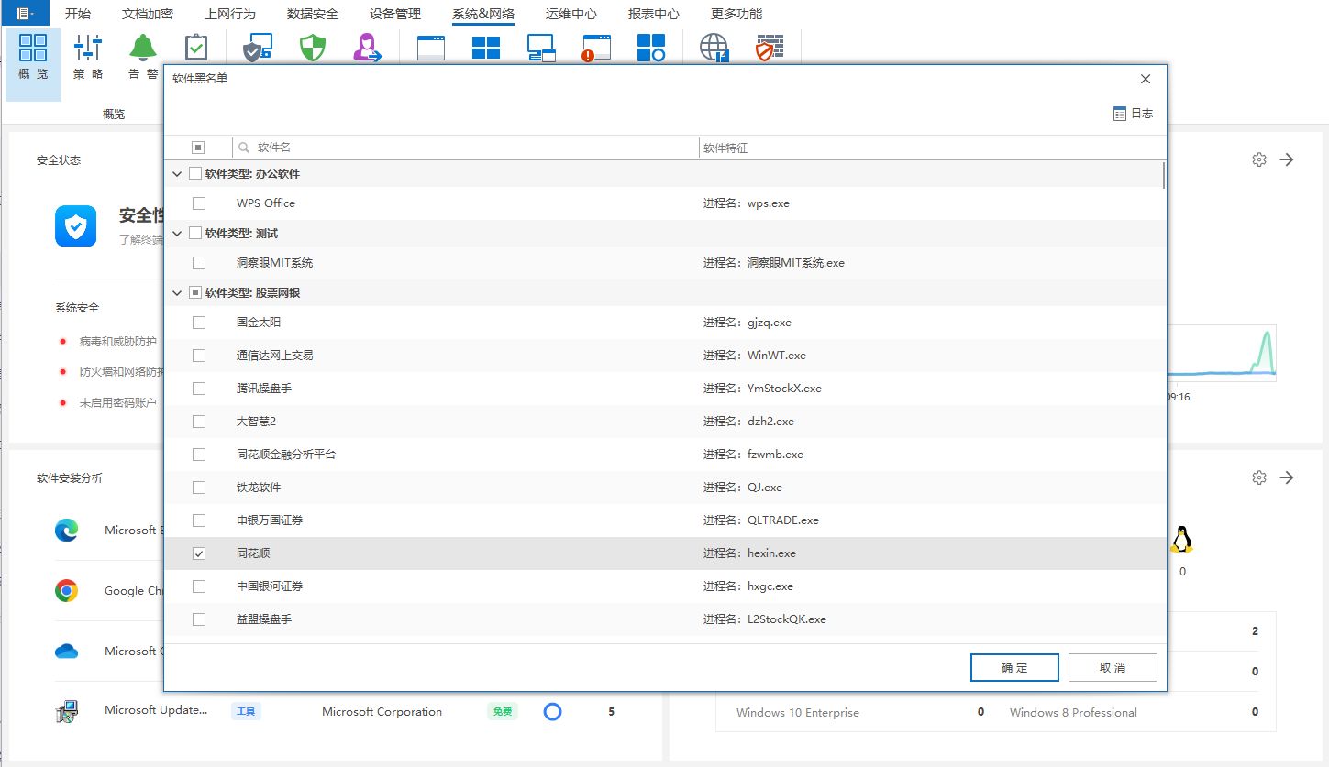Cancel with the 取消 button
1329x767 pixels.
coord(1113,667)
